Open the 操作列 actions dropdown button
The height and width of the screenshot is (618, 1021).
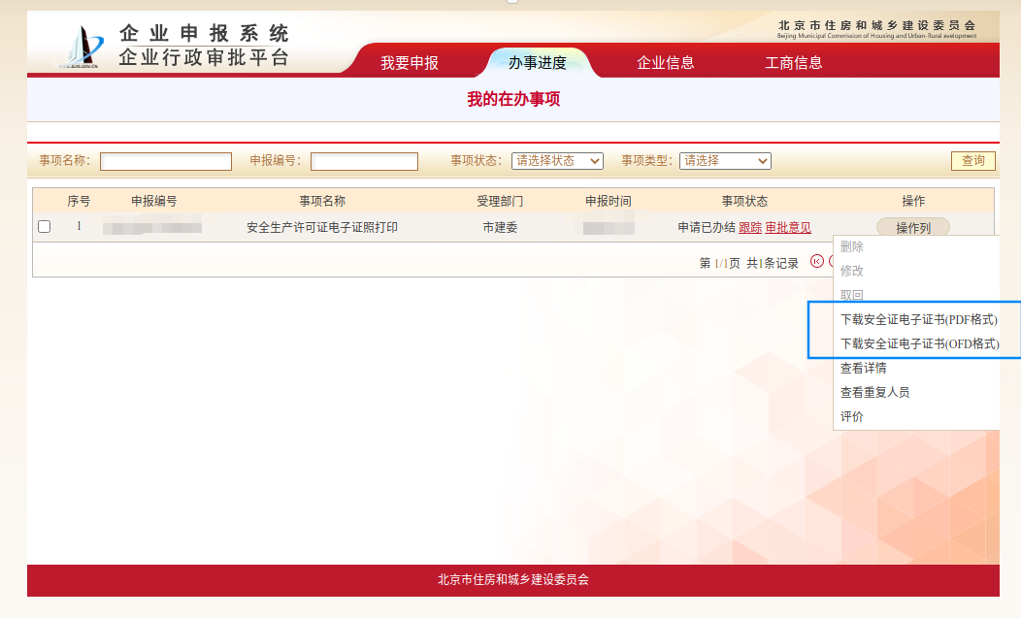(x=912, y=228)
